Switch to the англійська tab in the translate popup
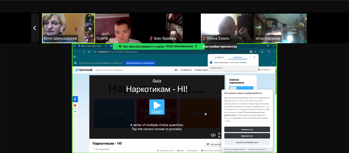Image resolution: width=349 pixels, height=153 pixels. point(219,57)
